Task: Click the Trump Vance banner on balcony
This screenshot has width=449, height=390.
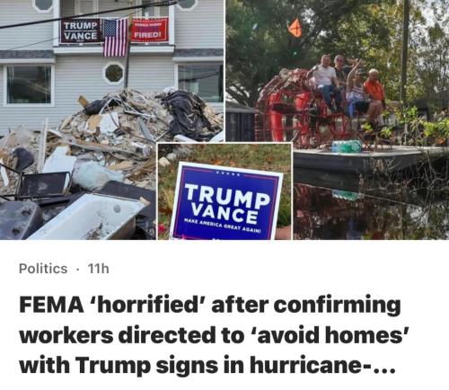Action: click(x=81, y=31)
